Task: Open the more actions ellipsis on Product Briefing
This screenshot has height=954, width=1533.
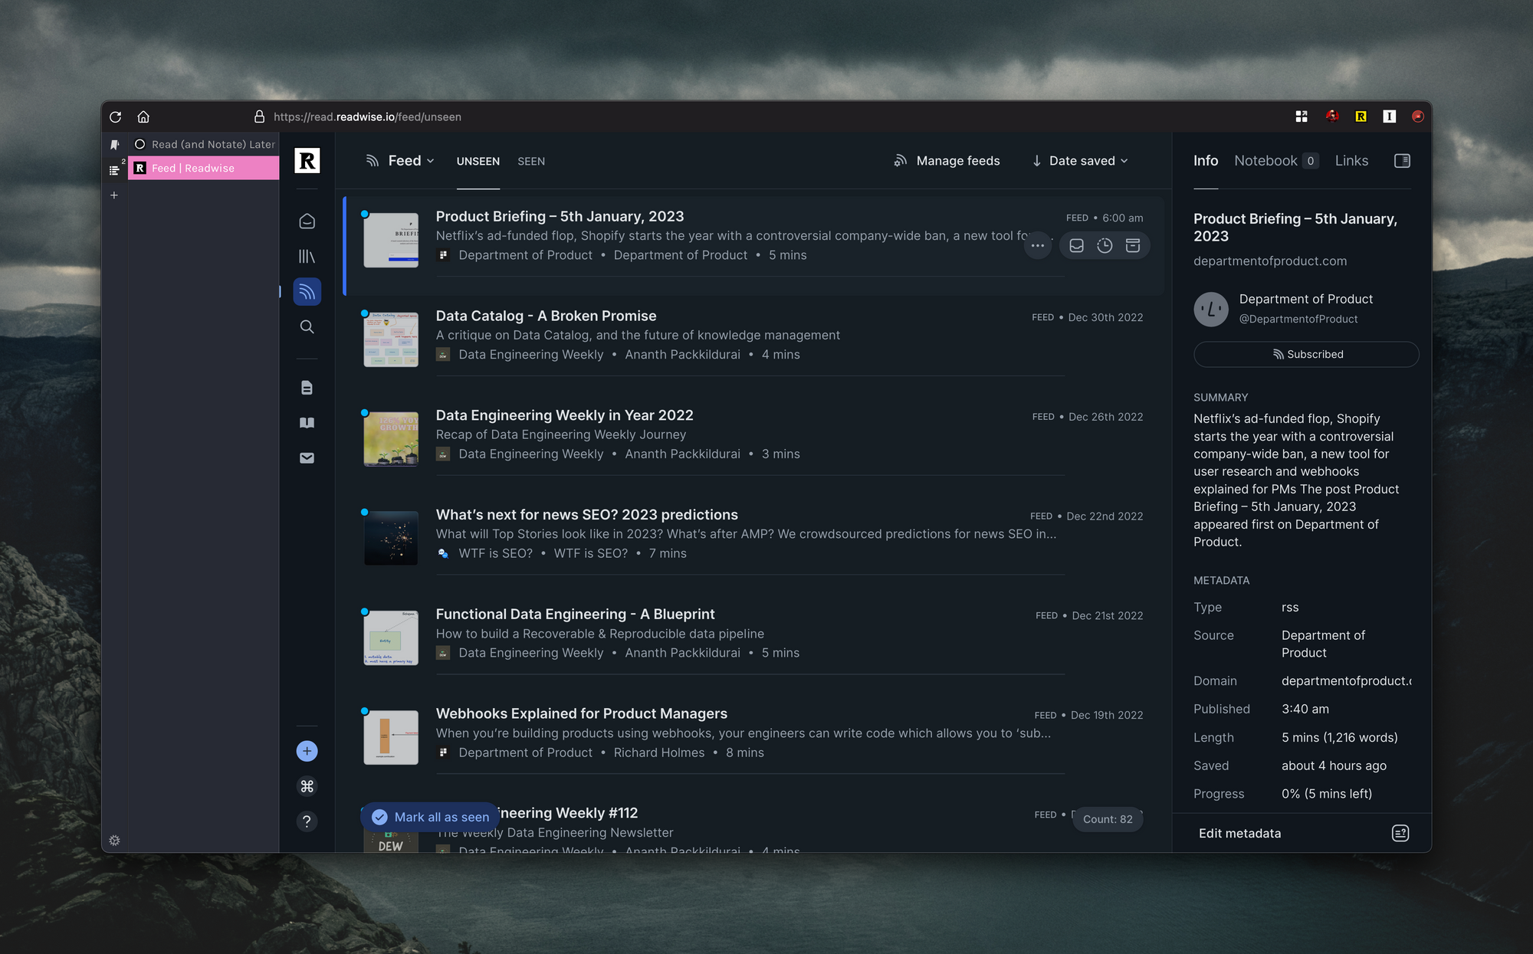Action: click(x=1038, y=245)
